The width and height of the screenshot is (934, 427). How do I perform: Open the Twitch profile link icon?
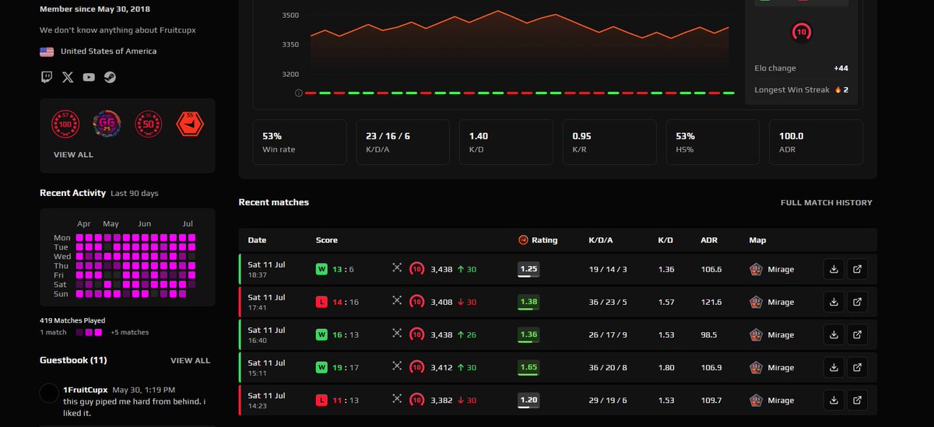tap(47, 77)
